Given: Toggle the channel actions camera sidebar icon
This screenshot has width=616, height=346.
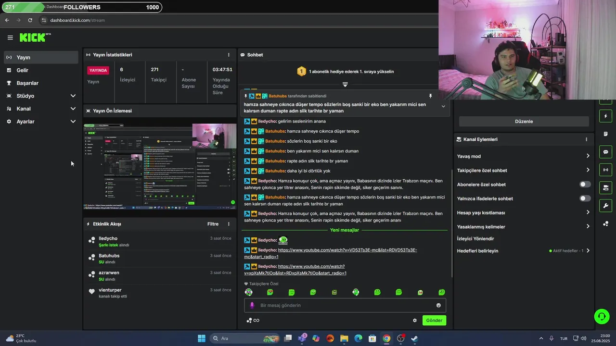Looking at the screenshot, I should (605, 187).
